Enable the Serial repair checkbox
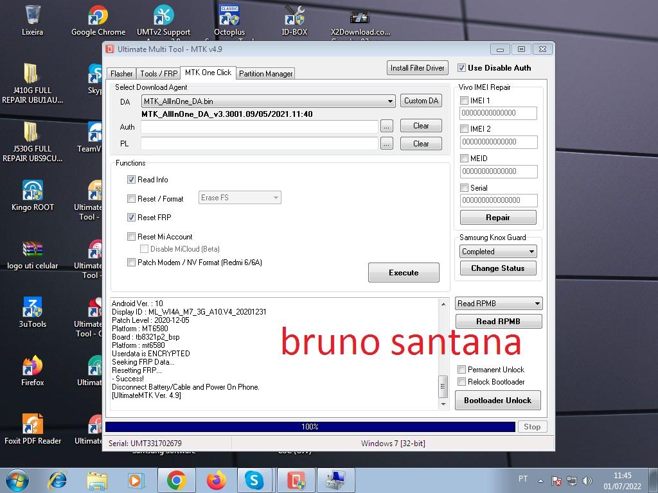 [x=464, y=188]
